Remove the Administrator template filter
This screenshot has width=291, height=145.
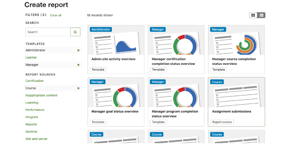[x=78, y=50]
